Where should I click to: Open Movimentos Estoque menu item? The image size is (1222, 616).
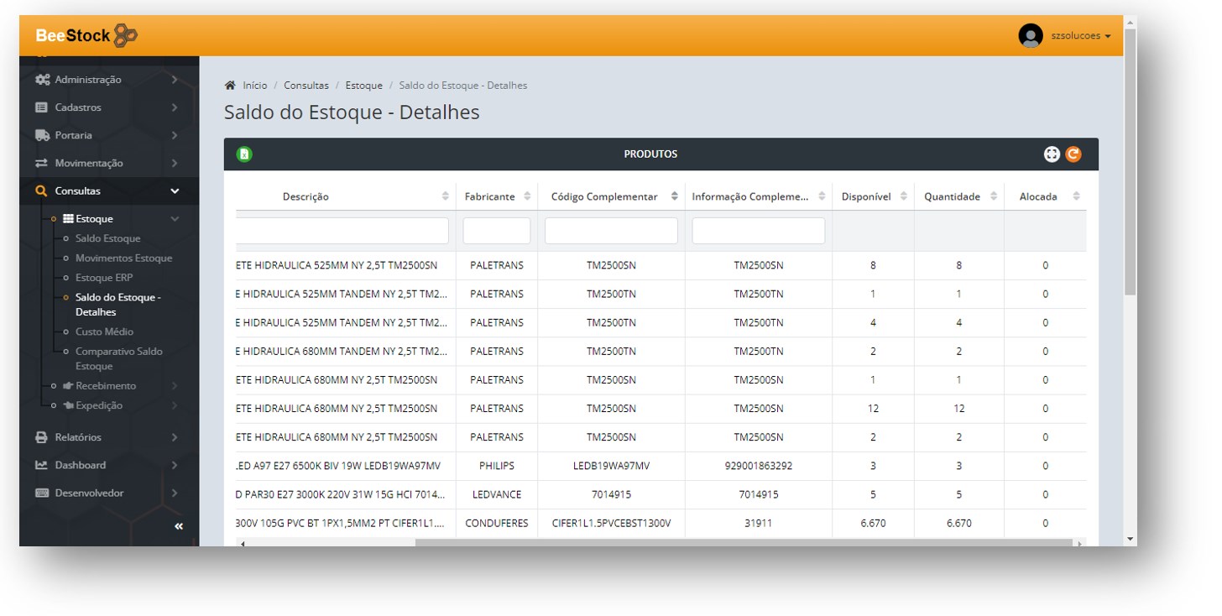[123, 258]
